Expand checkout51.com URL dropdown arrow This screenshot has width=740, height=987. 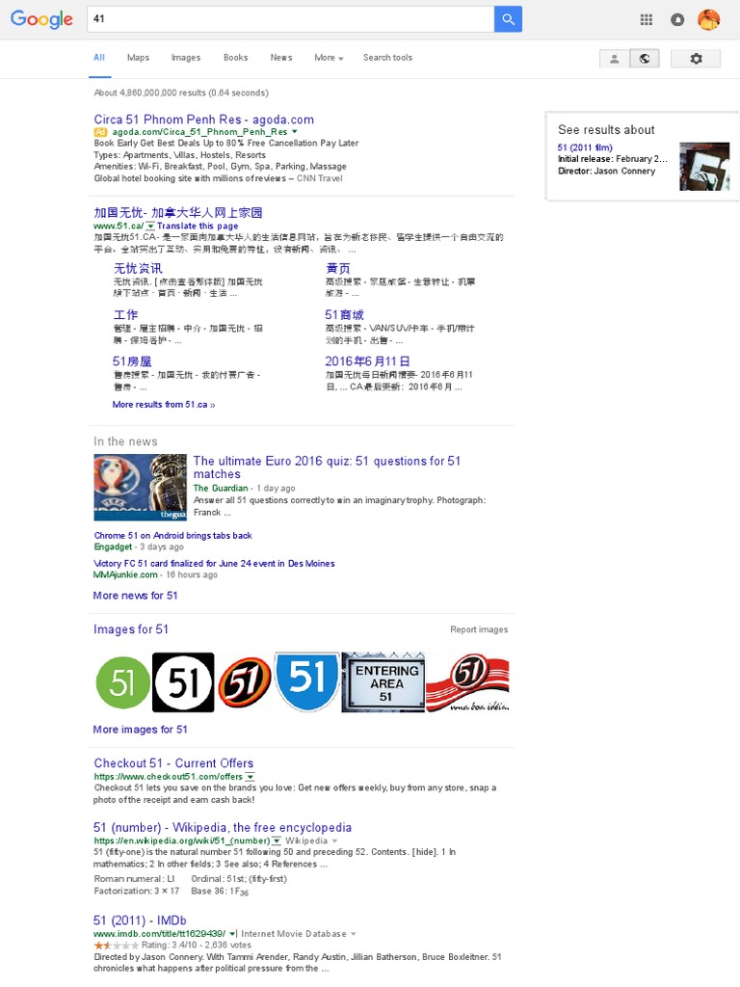click(250, 777)
